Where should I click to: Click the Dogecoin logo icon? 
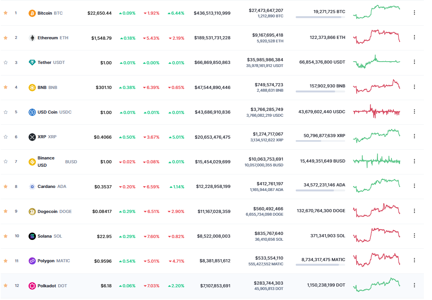tap(32, 211)
